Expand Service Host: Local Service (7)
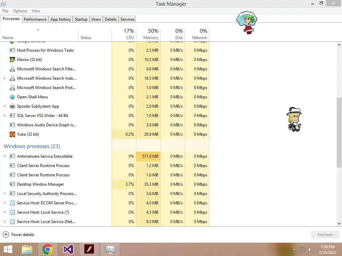 click(5, 212)
